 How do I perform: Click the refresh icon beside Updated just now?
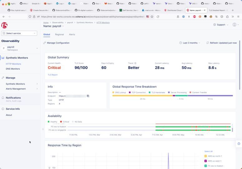coord(207,43)
